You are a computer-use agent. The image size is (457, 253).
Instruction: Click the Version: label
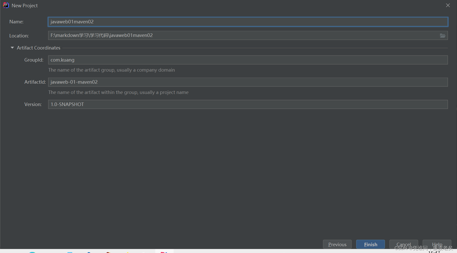[x=33, y=104]
